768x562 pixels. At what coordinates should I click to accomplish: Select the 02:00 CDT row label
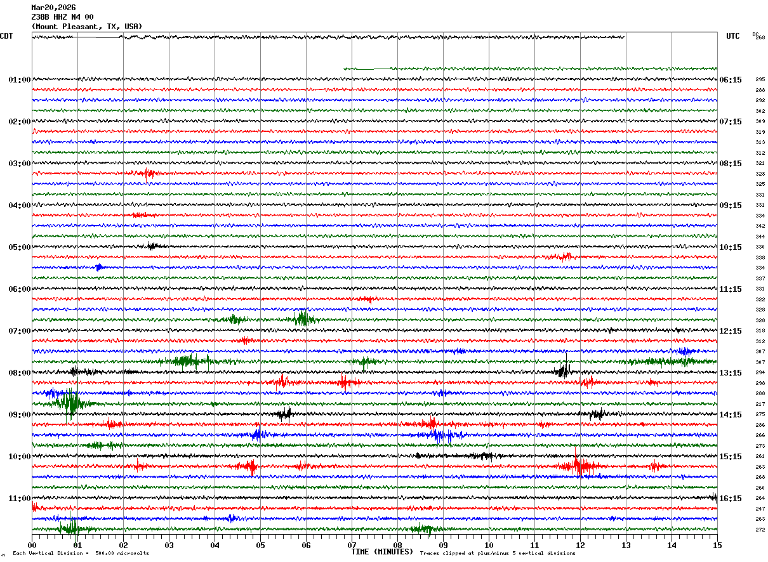point(20,122)
